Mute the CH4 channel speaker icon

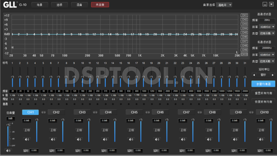coord(105,139)
